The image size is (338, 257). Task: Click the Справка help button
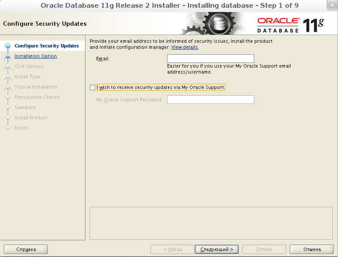(26, 249)
